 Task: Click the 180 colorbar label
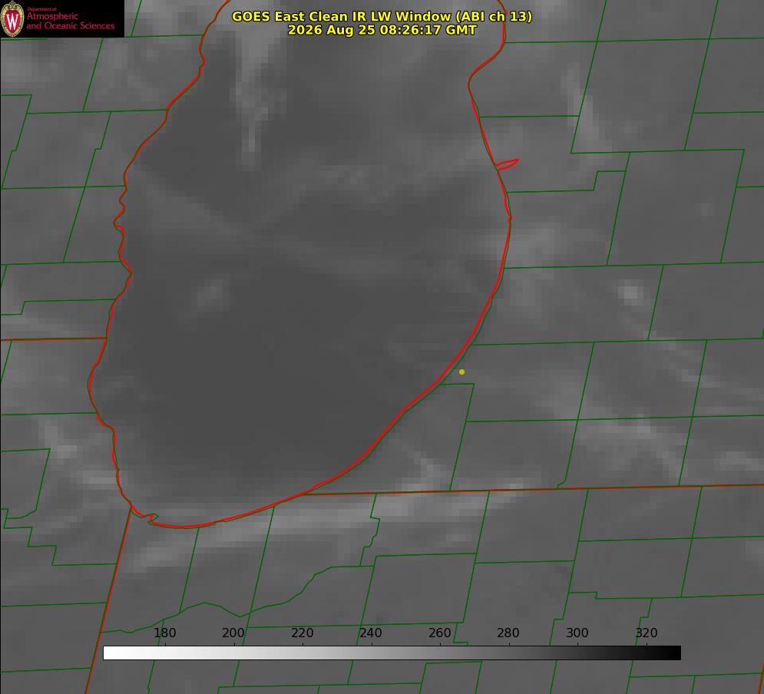click(164, 633)
